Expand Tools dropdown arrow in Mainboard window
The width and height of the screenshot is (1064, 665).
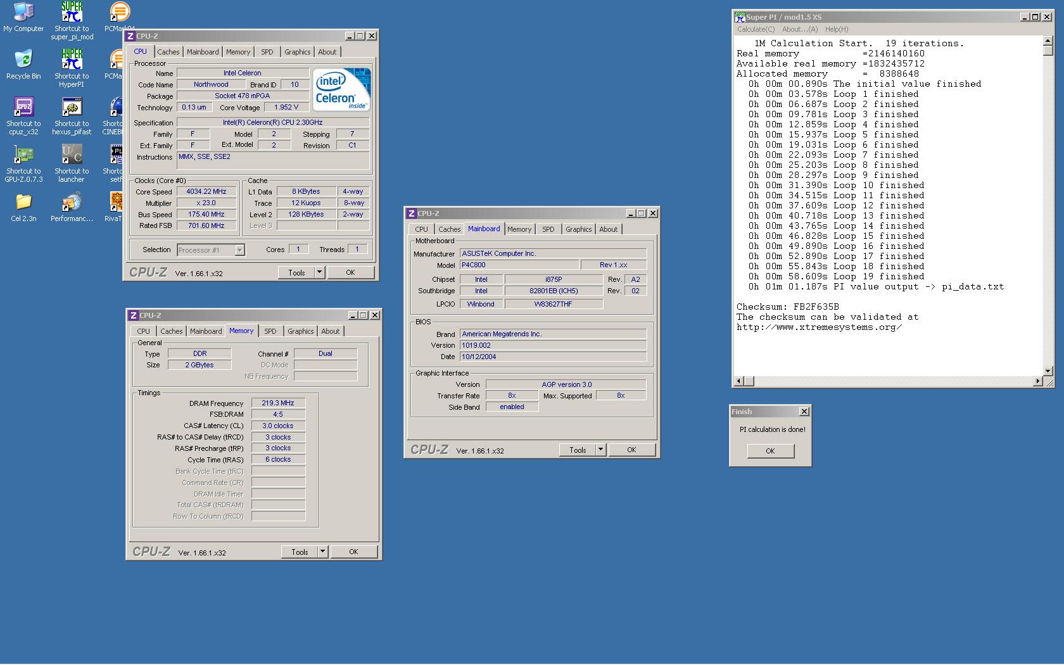(600, 450)
